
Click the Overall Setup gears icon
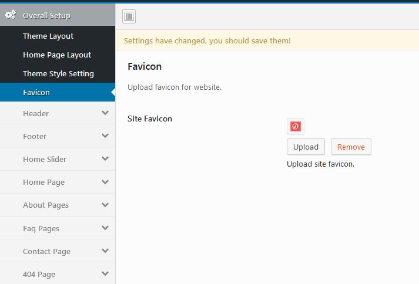click(10, 15)
